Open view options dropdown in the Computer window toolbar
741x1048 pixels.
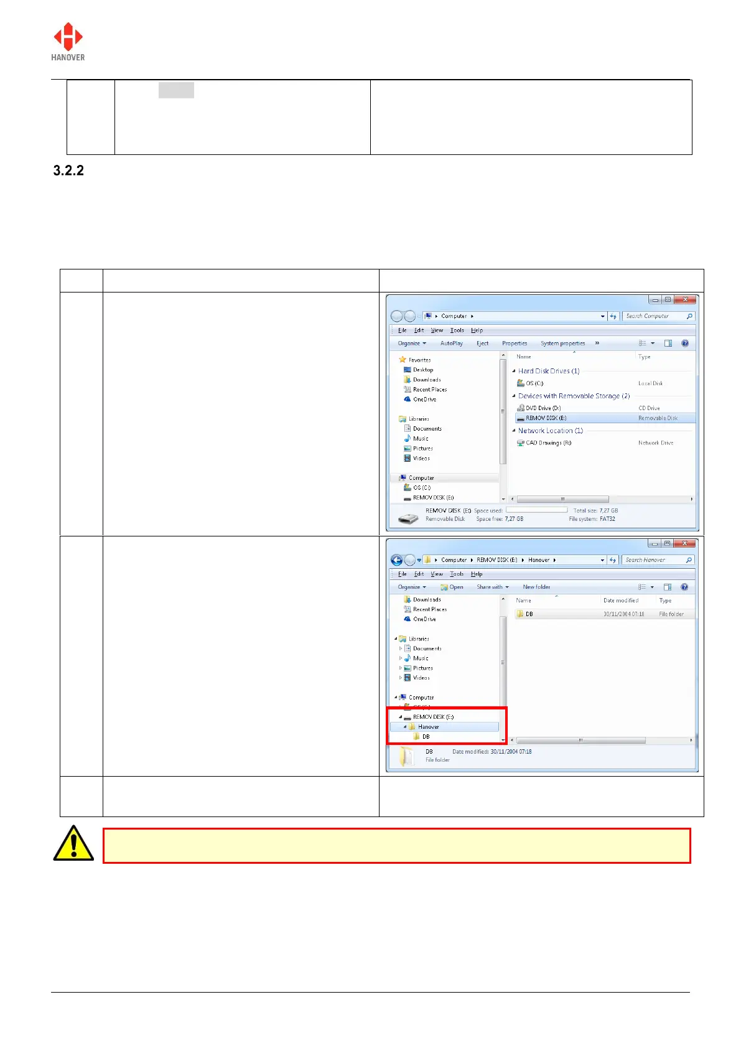point(653,344)
